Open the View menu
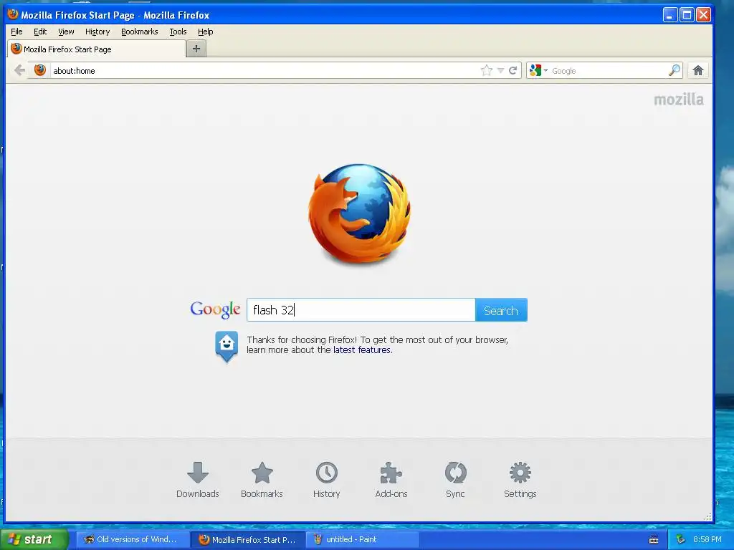734x550 pixels. click(66, 32)
